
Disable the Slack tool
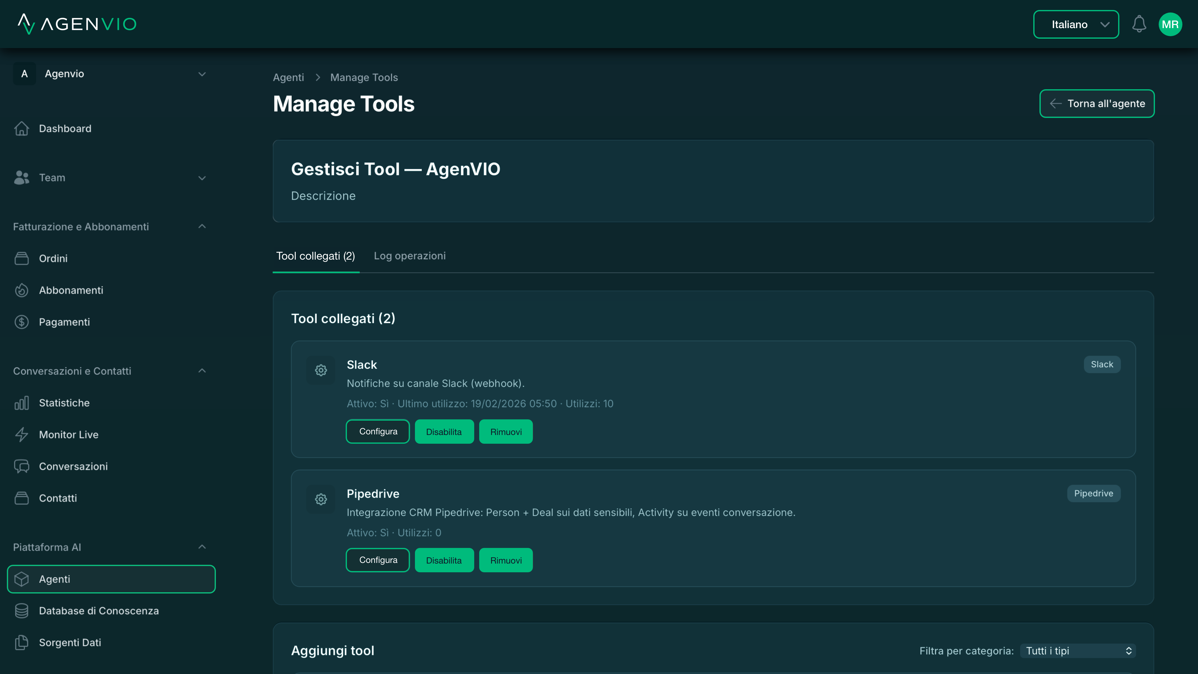444,432
